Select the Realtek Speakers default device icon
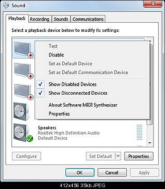165x189 pixels. coord(23,133)
